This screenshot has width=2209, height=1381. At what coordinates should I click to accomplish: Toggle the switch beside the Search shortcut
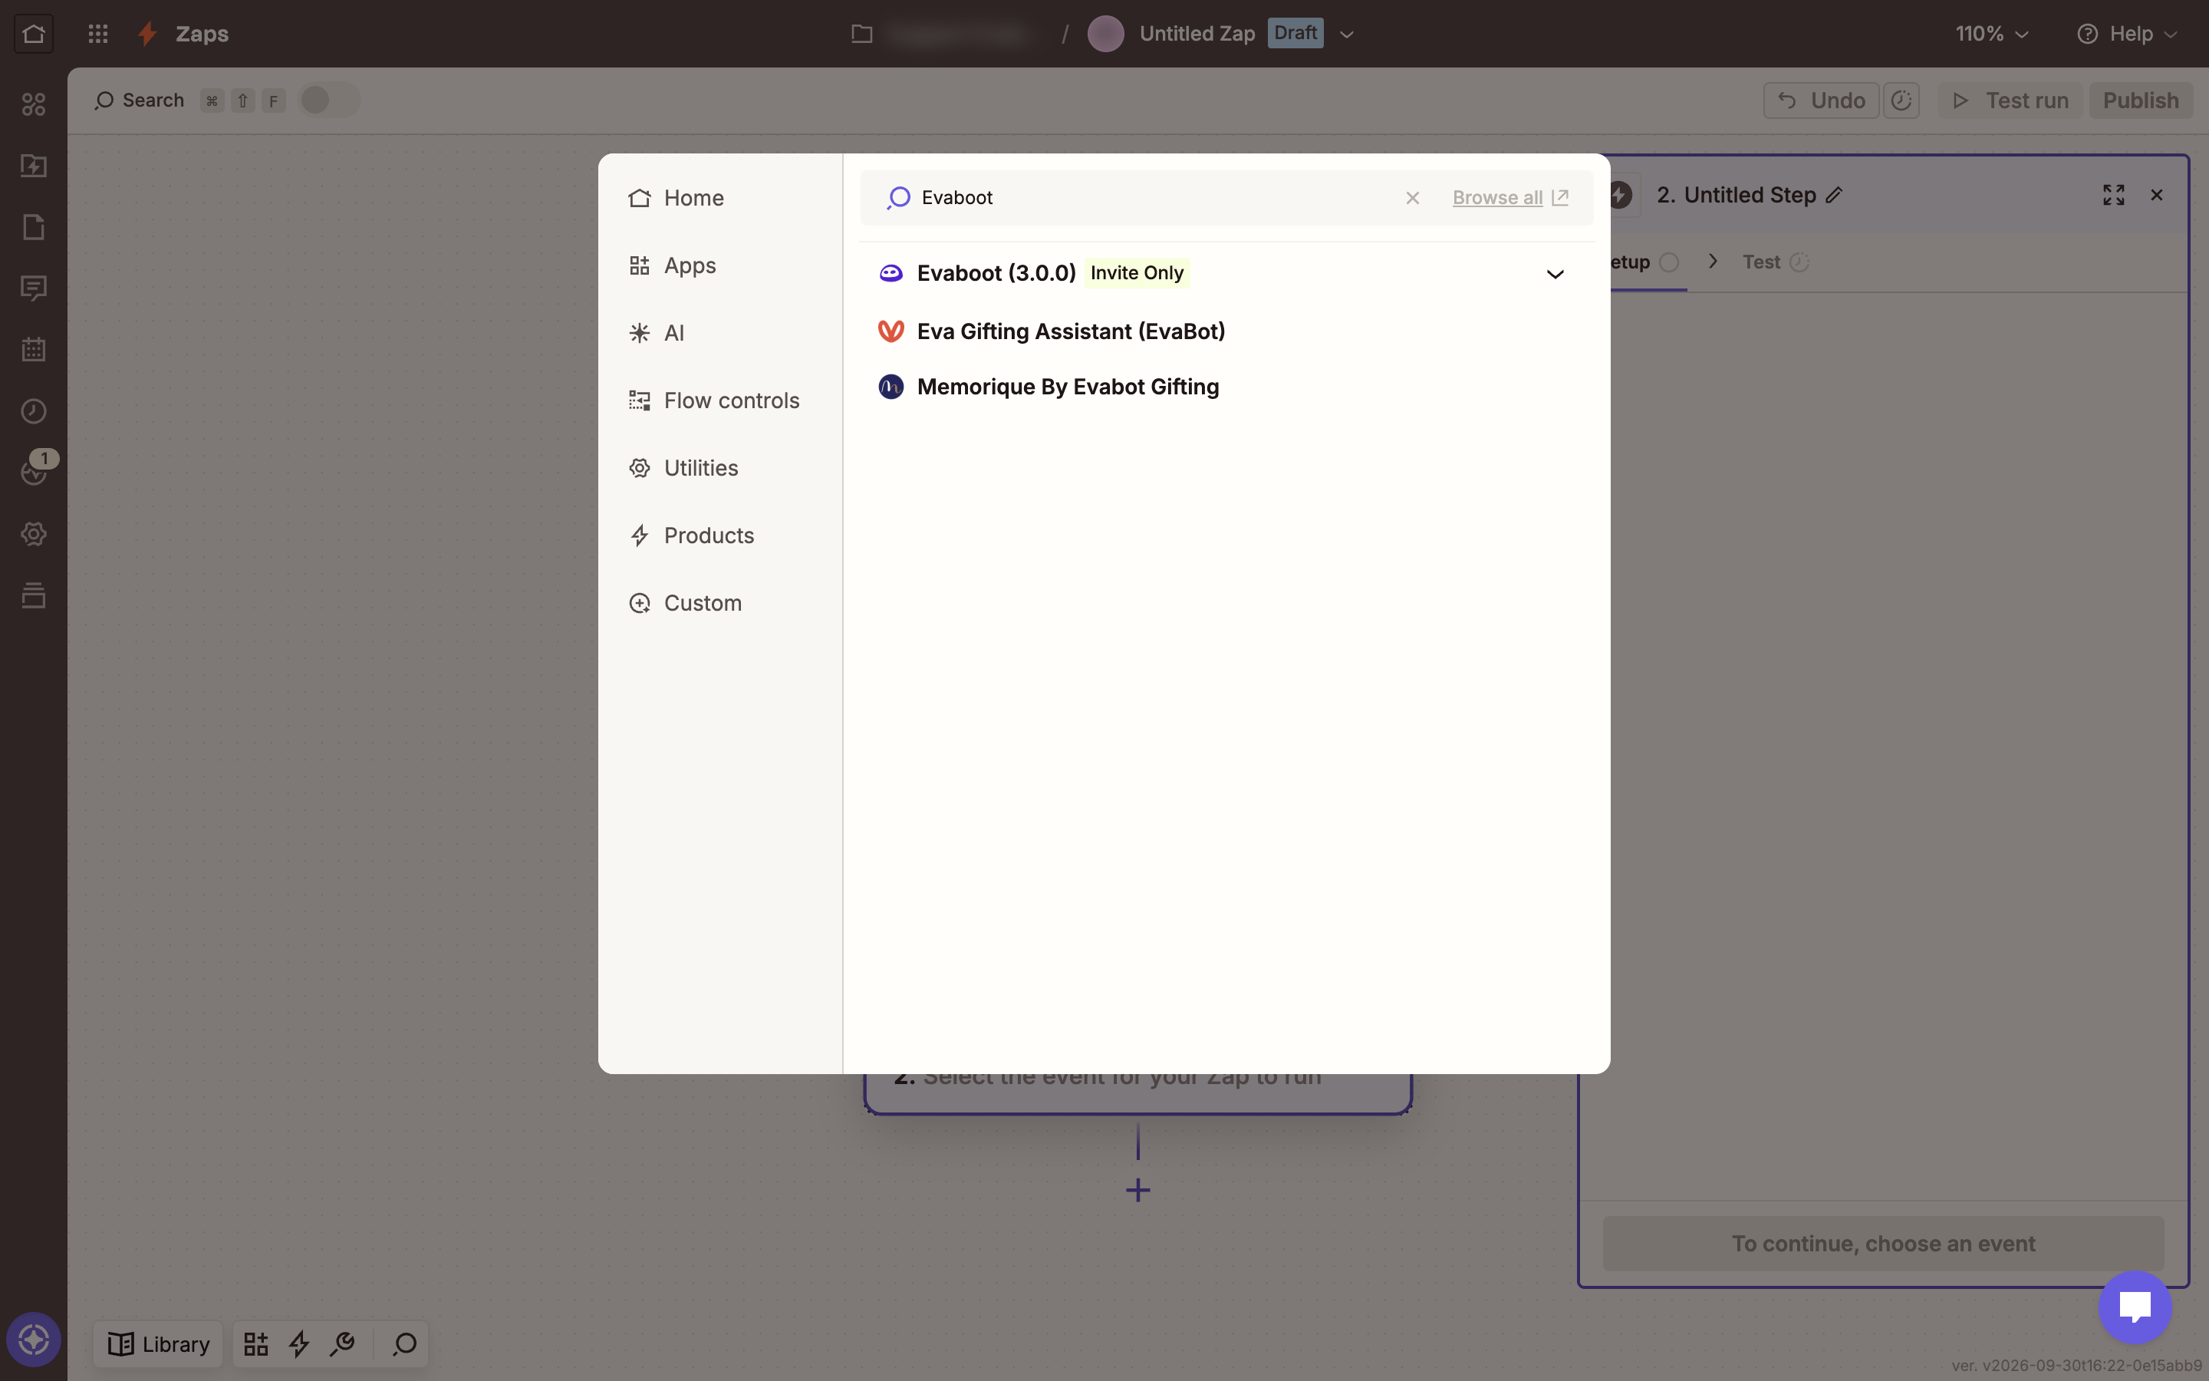(330, 101)
